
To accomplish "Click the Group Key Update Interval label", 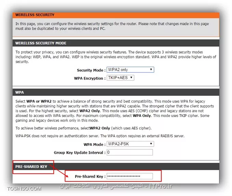I will click(x=79, y=153).
